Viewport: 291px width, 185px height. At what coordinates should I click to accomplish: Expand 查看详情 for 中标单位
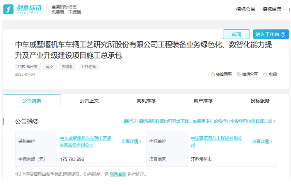click(262, 141)
